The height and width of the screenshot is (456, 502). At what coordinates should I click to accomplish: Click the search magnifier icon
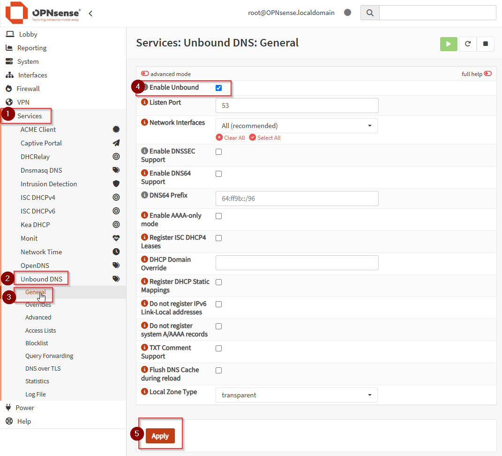tap(370, 13)
